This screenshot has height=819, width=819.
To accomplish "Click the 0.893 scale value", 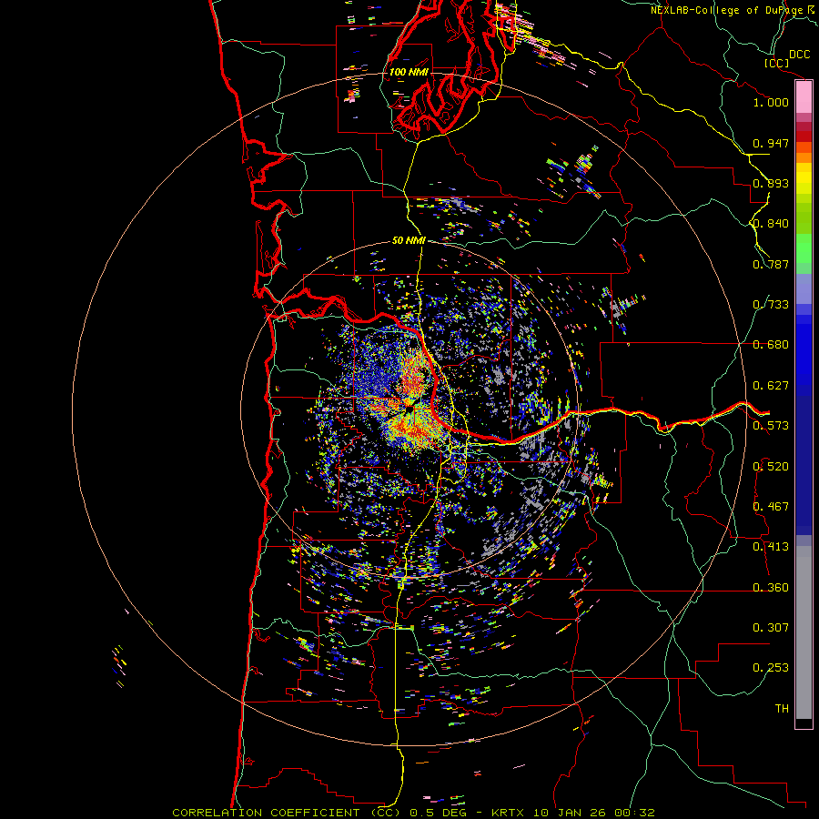I will 771,183.
